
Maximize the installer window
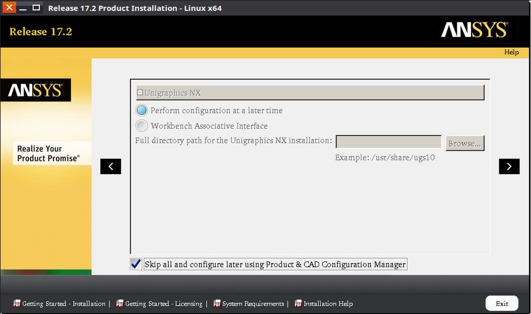pyautogui.click(x=36, y=8)
